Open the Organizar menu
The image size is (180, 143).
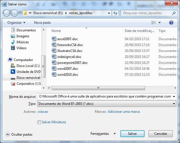tap(16, 22)
